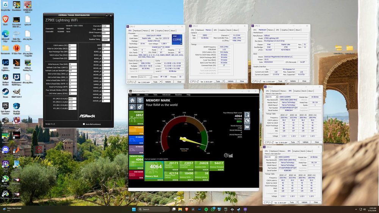Screen dimensions: 379x213
Task: Switch to About tab in CPU-Z Mainboard window
Action: coord(298,30)
